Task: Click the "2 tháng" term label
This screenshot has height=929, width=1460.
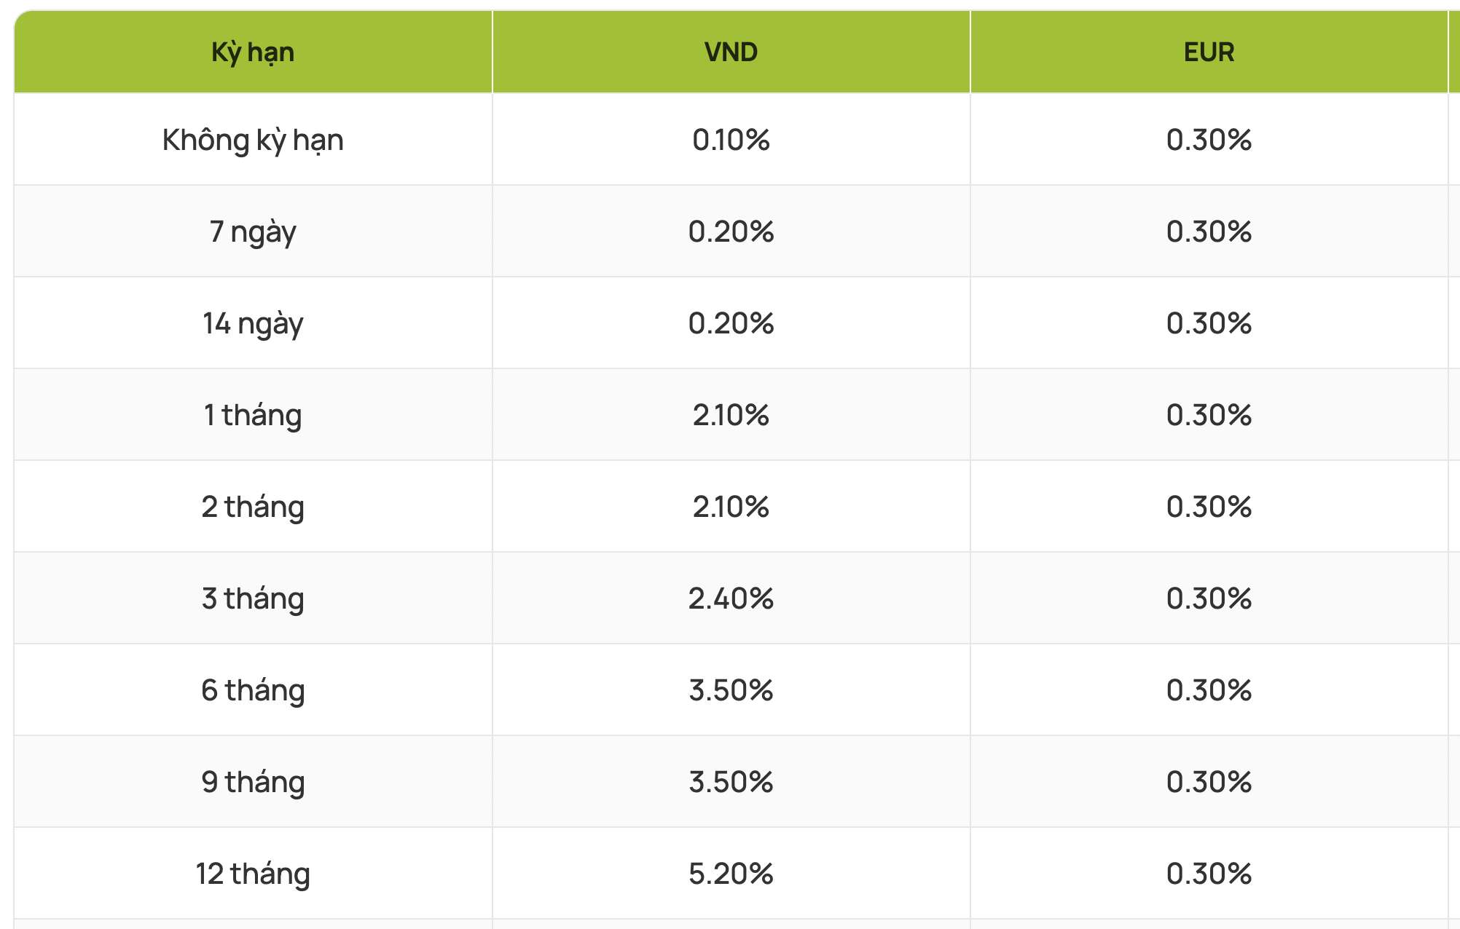Action: (253, 507)
